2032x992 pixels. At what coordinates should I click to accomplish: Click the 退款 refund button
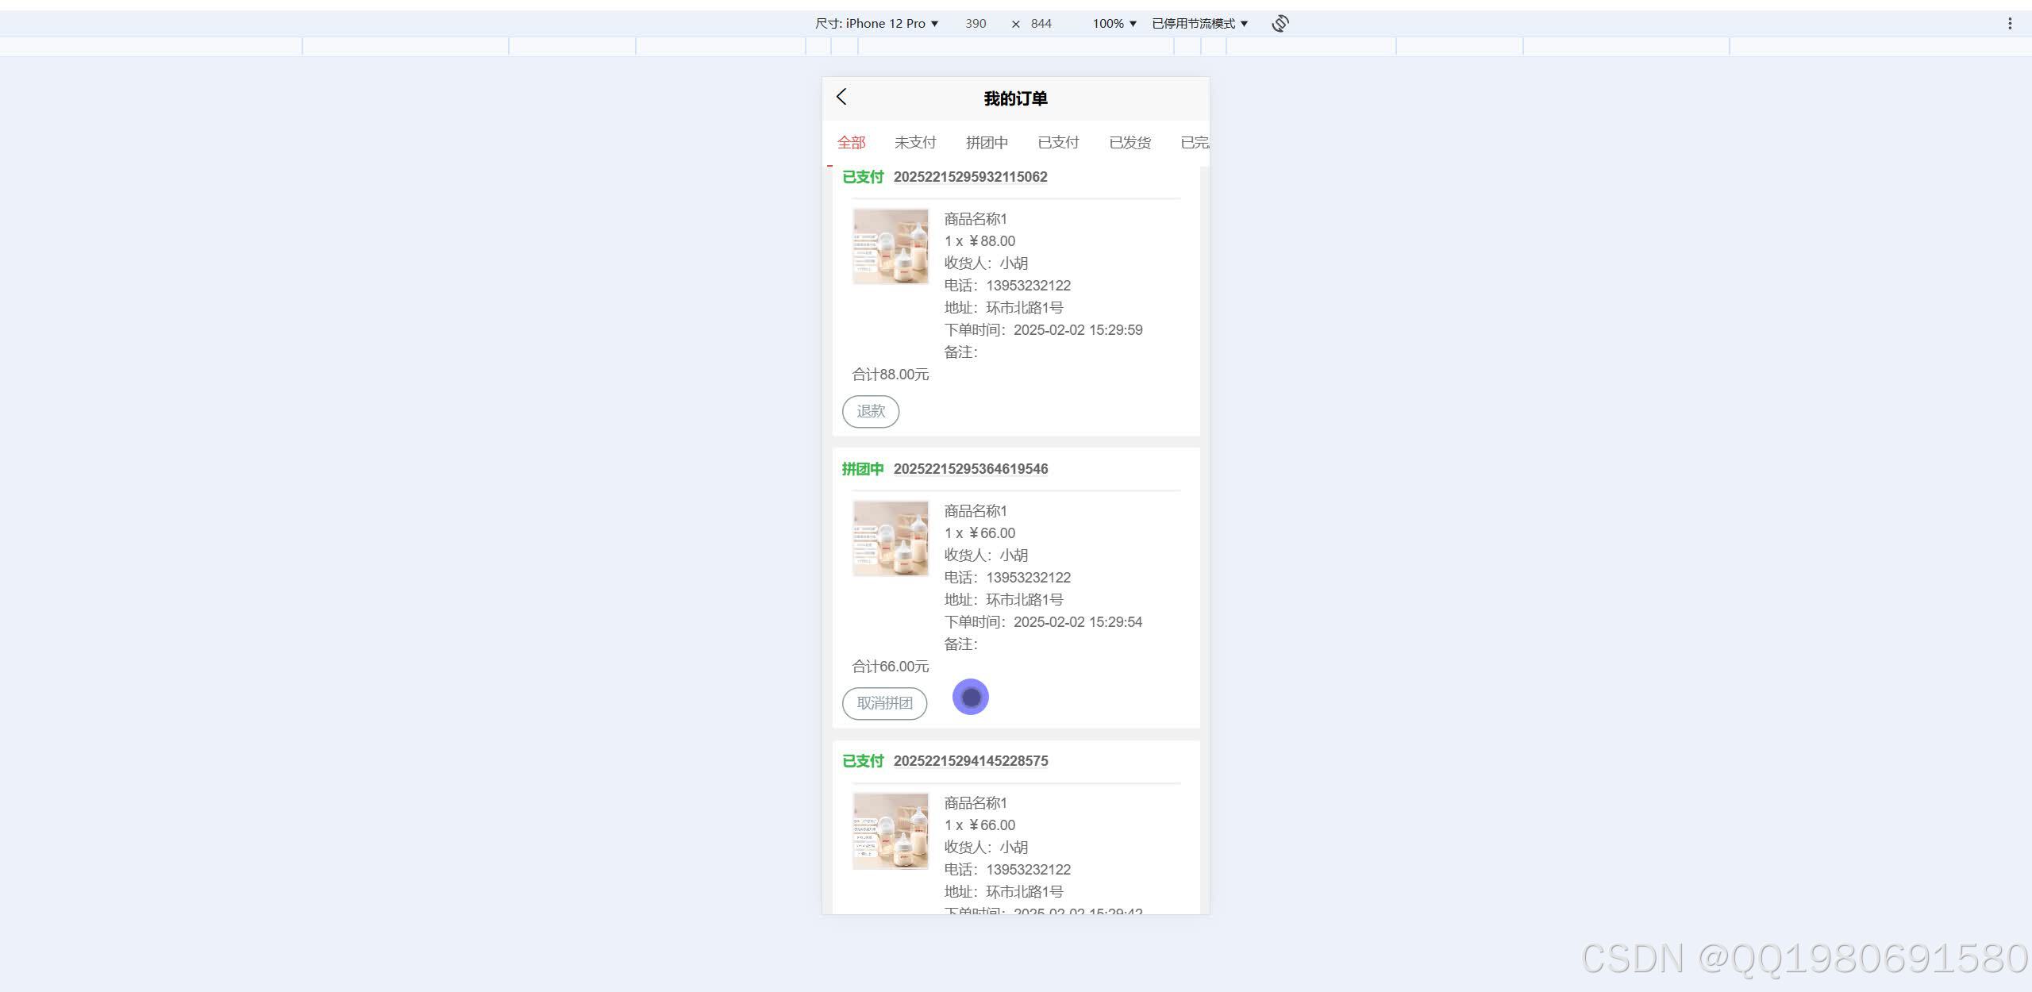870,411
